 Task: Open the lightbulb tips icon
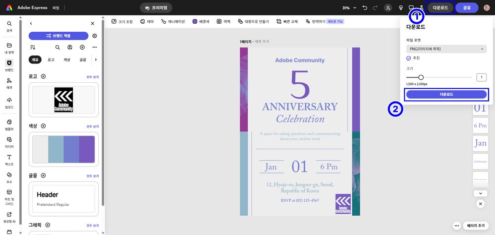(401, 8)
